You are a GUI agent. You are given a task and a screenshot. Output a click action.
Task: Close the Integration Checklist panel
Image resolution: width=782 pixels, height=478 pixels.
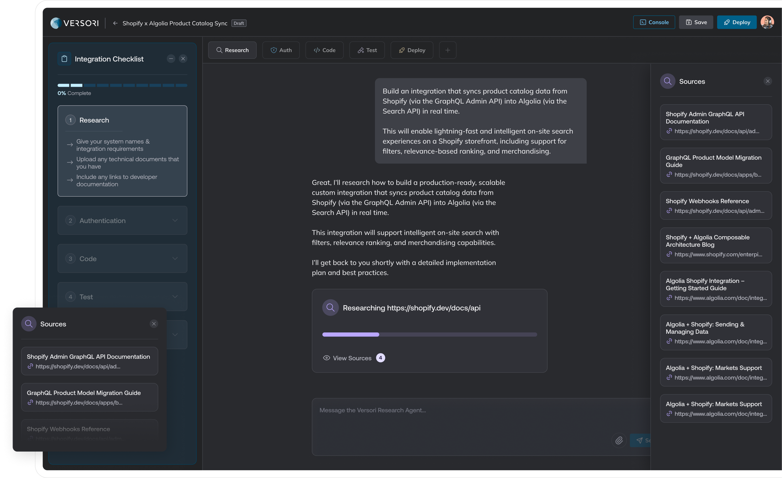pyautogui.click(x=183, y=59)
